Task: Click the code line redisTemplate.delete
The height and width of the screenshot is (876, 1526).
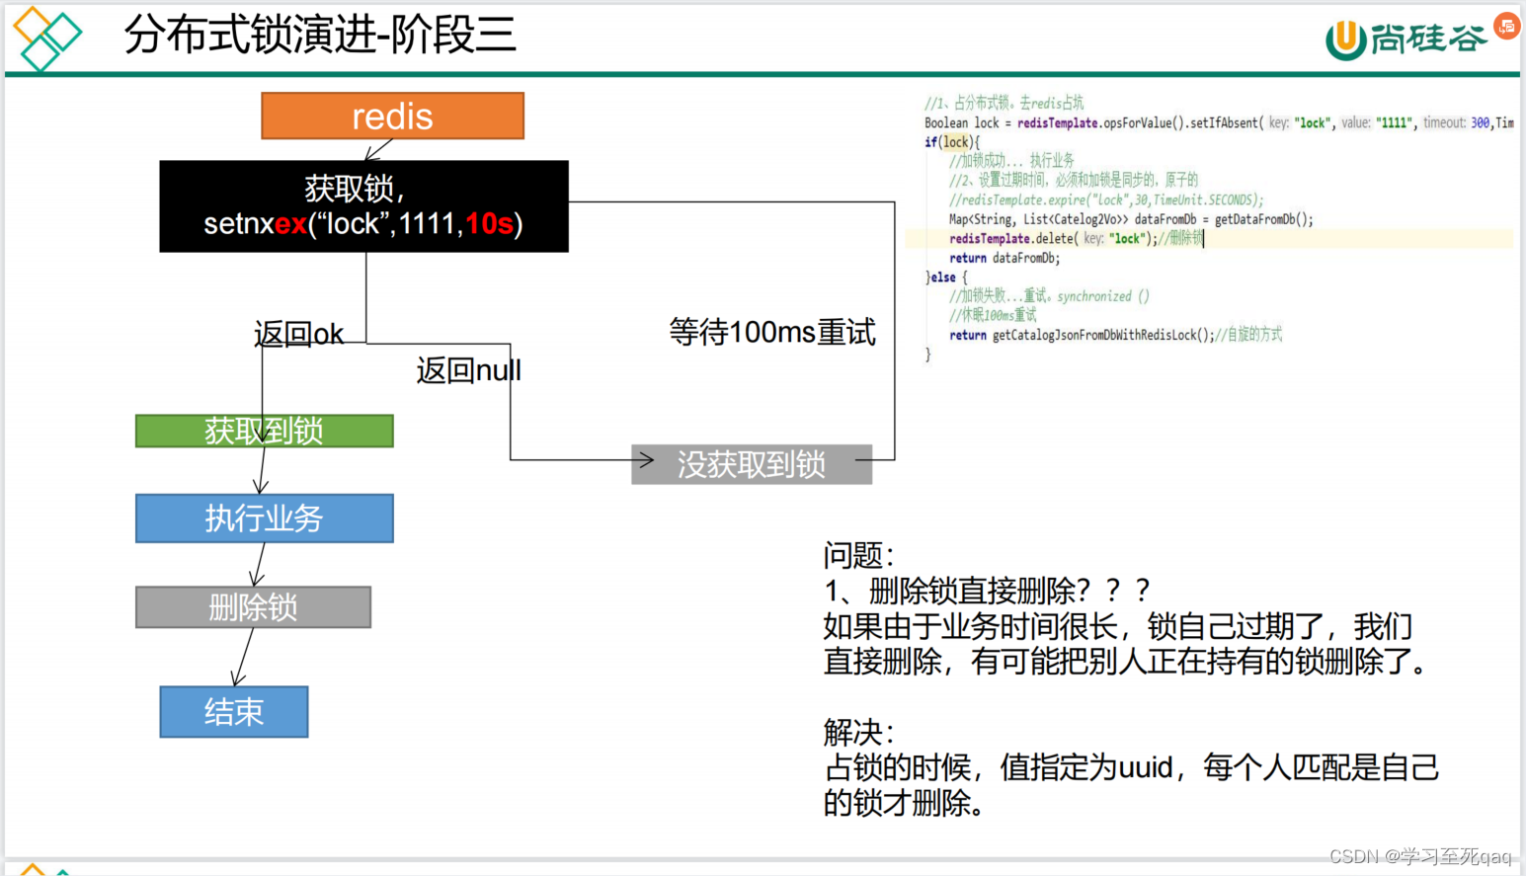Action: (1077, 239)
